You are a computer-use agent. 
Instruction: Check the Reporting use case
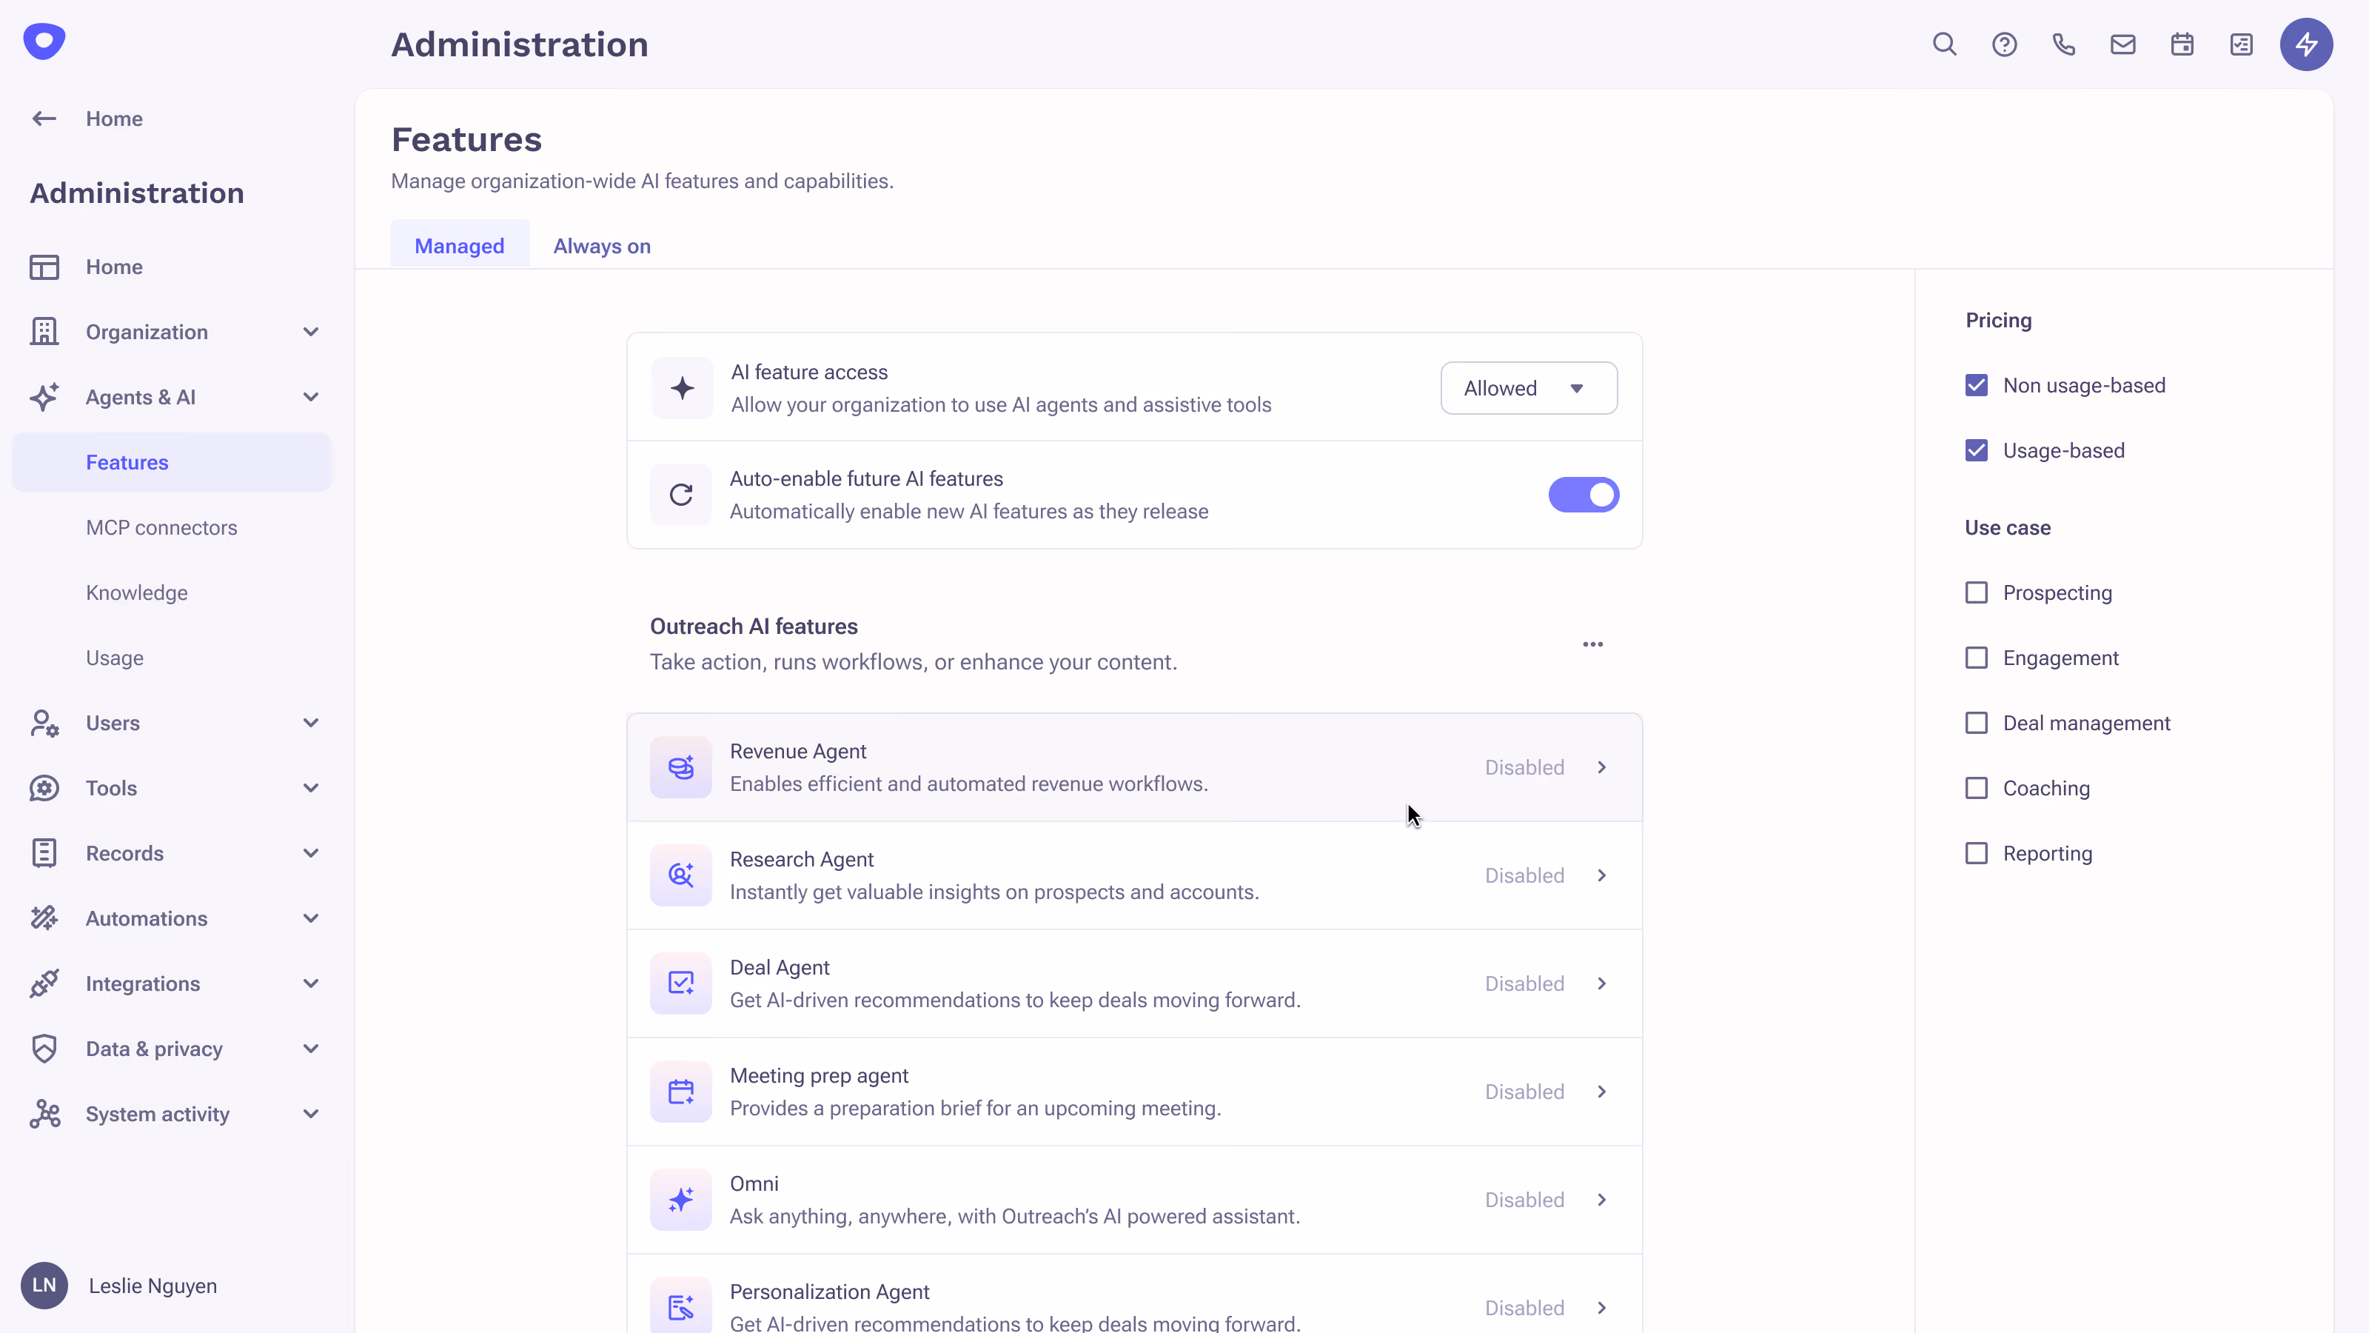(1977, 854)
